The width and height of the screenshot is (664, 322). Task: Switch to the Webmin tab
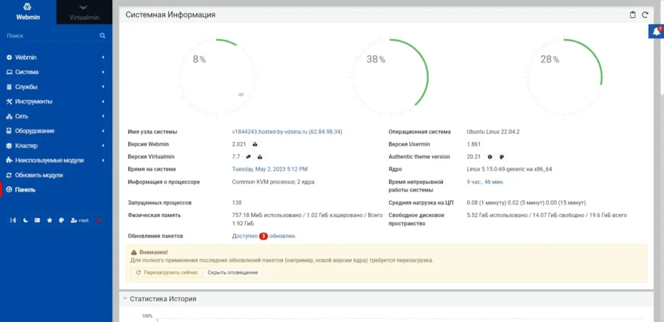(28, 12)
